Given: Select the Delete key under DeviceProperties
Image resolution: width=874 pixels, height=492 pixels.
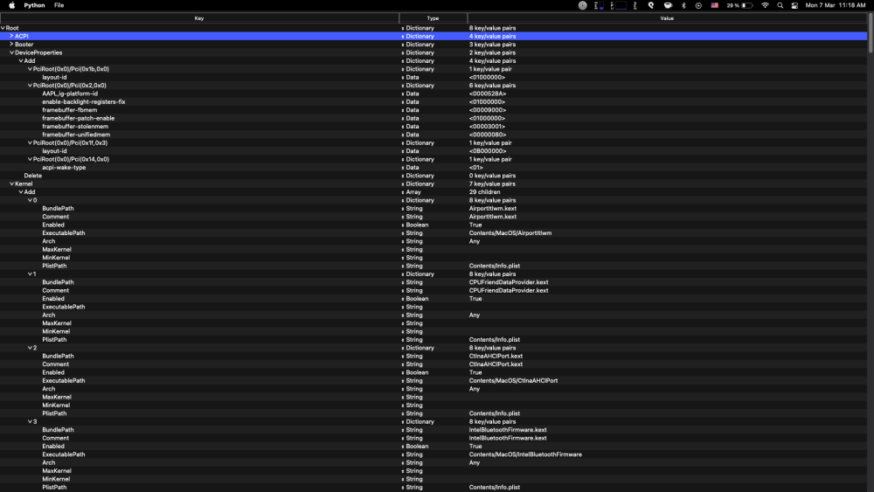Looking at the screenshot, I should (33, 176).
